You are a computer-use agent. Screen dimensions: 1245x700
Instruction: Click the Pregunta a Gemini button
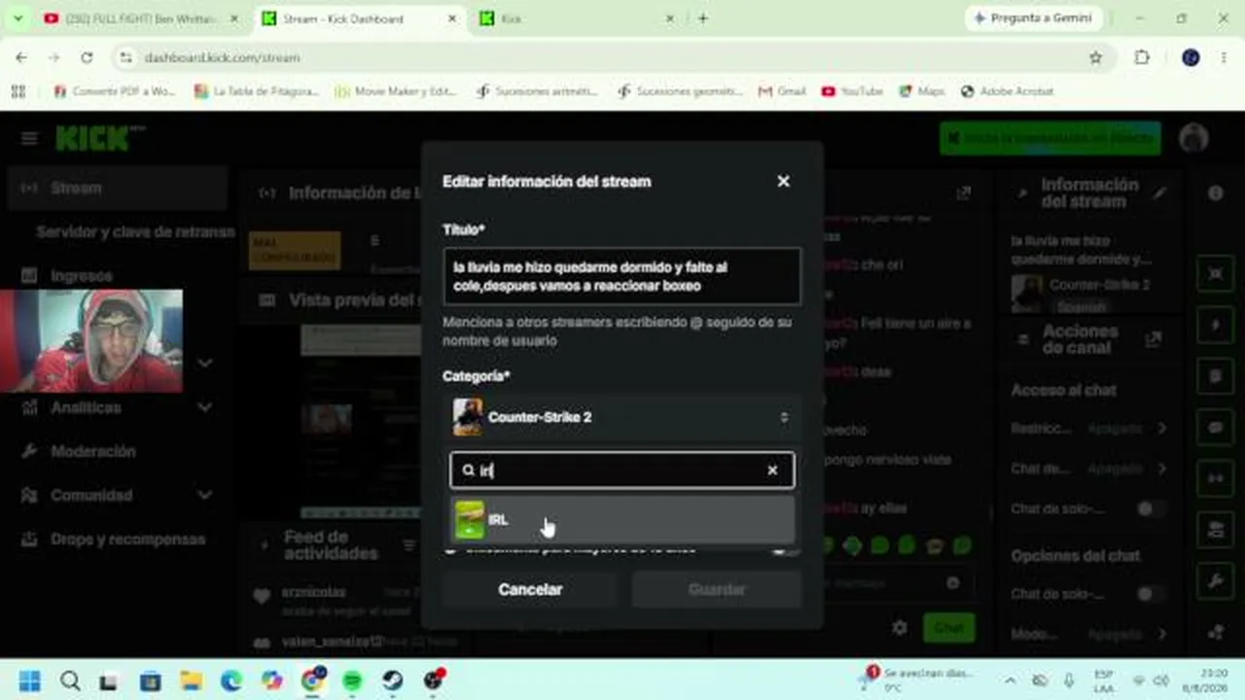1033,18
